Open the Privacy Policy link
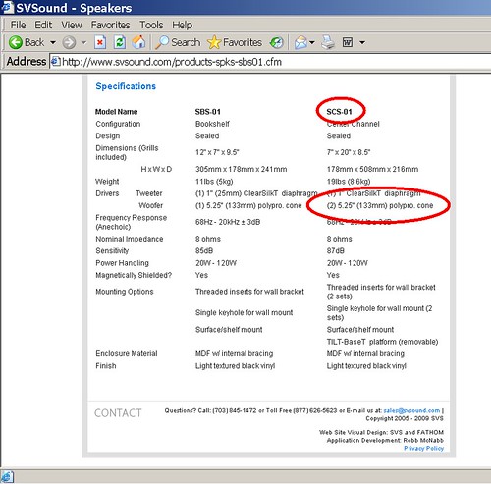This screenshot has height=484, width=491. tap(423, 448)
